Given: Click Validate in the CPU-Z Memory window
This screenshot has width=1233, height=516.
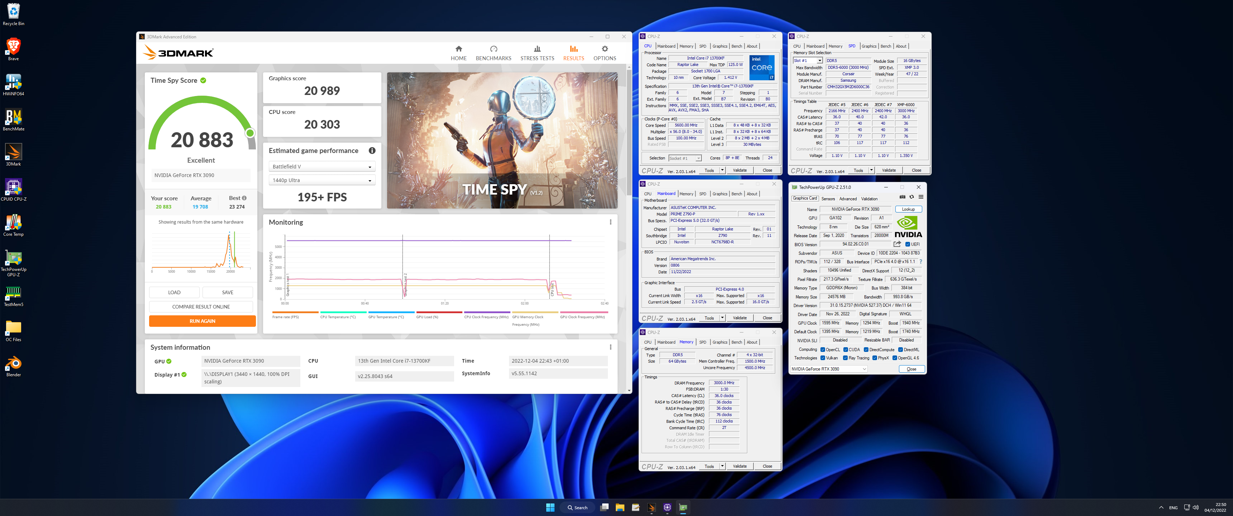Looking at the screenshot, I should pyautogui.click(x=739, y=466).
